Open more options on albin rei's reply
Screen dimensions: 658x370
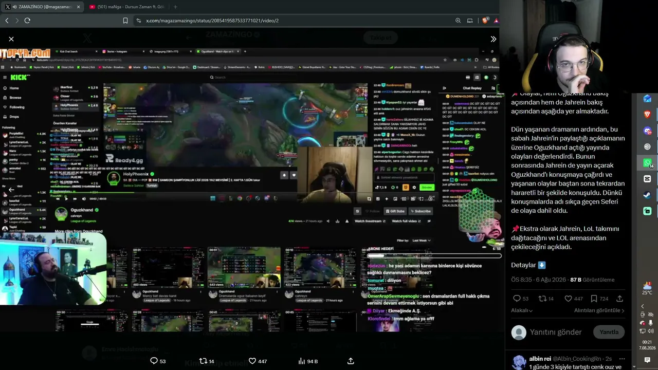click(x=622, y=359)
